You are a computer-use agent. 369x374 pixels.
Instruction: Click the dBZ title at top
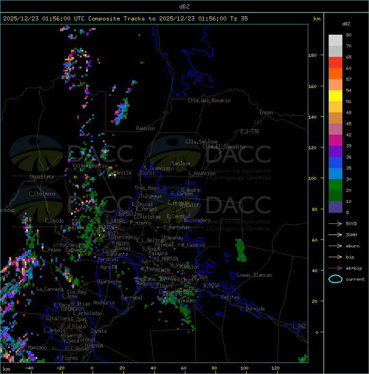pyautogui.click(x=184, y=7)
